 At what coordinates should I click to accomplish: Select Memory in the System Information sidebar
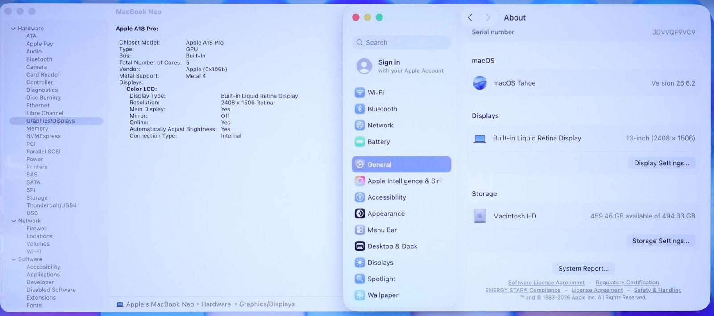pyautogui.click(x=37, y=128)
